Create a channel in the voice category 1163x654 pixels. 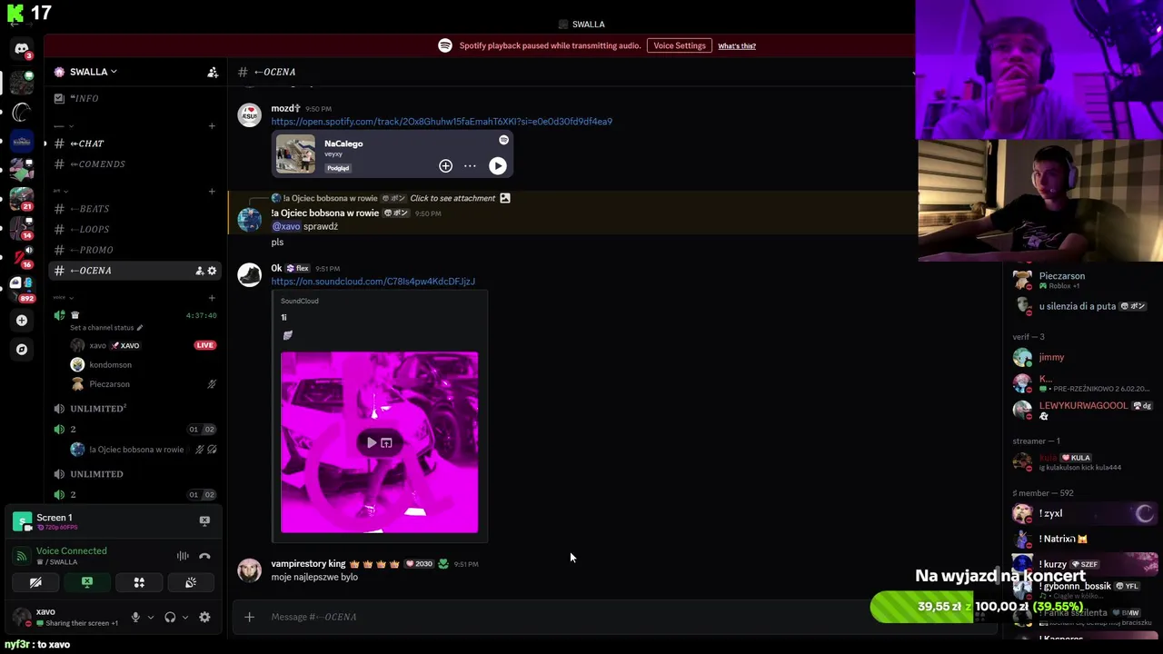click(x=212, y=297)
